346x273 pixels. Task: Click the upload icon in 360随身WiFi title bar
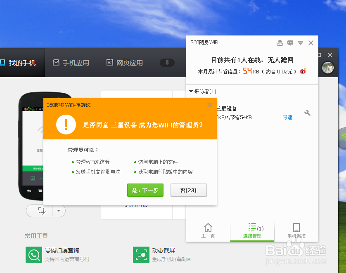tap(280, 43)
